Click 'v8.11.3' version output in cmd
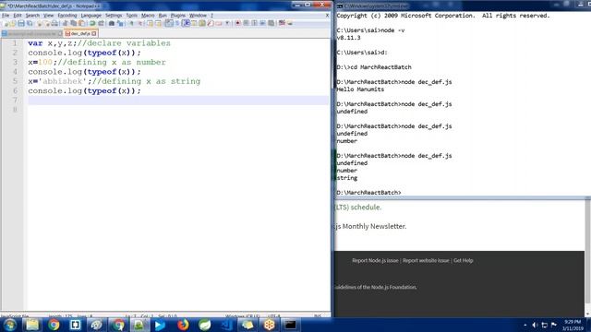The image size is (591, 332). pos(348,38)
